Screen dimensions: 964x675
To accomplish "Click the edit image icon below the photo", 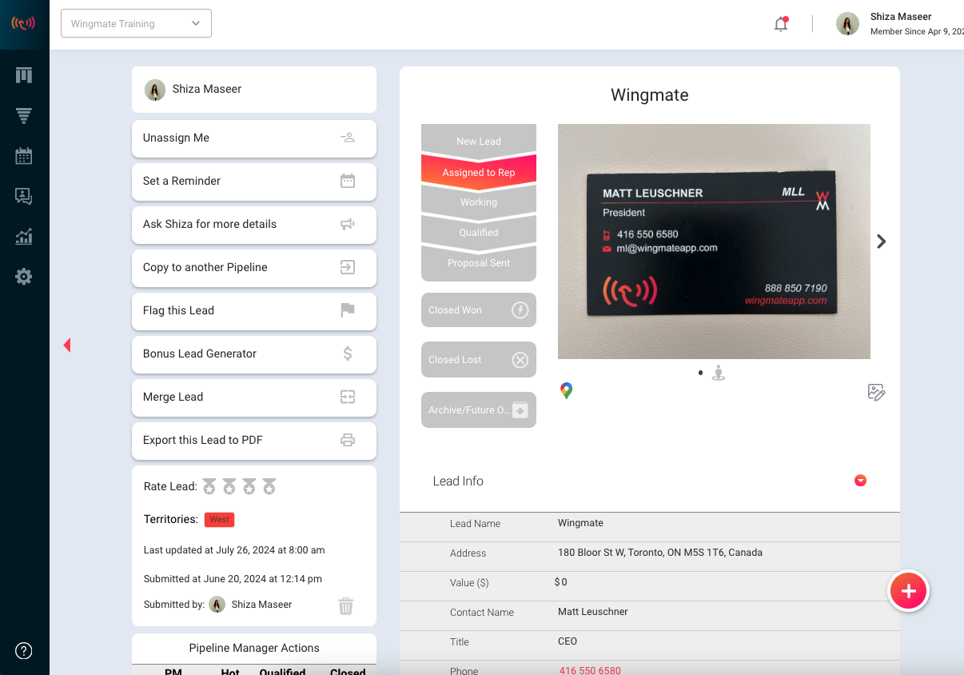I will point(876,392).
